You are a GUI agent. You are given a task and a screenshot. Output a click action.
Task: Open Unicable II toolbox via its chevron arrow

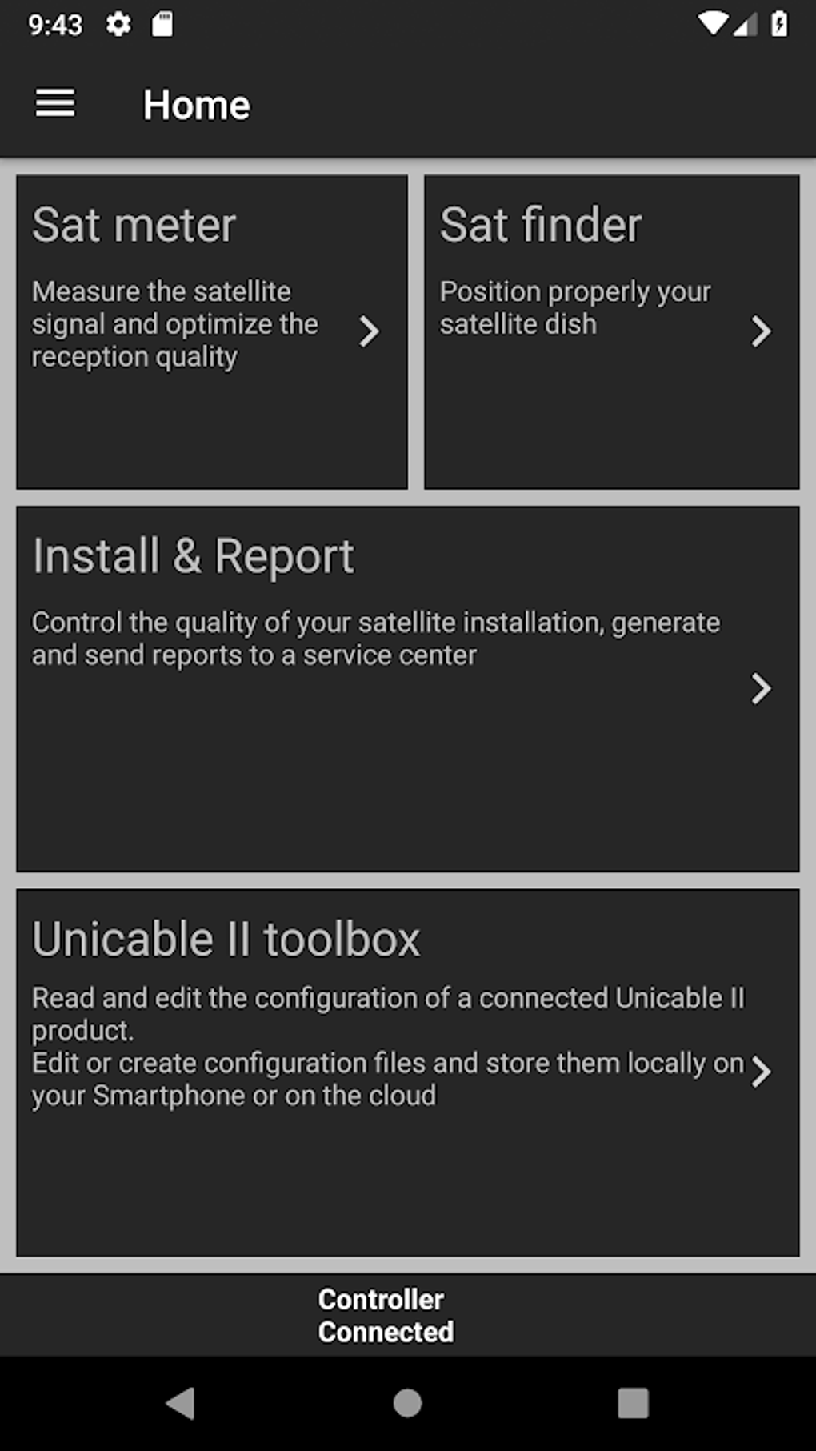[x=760, y=1072]
